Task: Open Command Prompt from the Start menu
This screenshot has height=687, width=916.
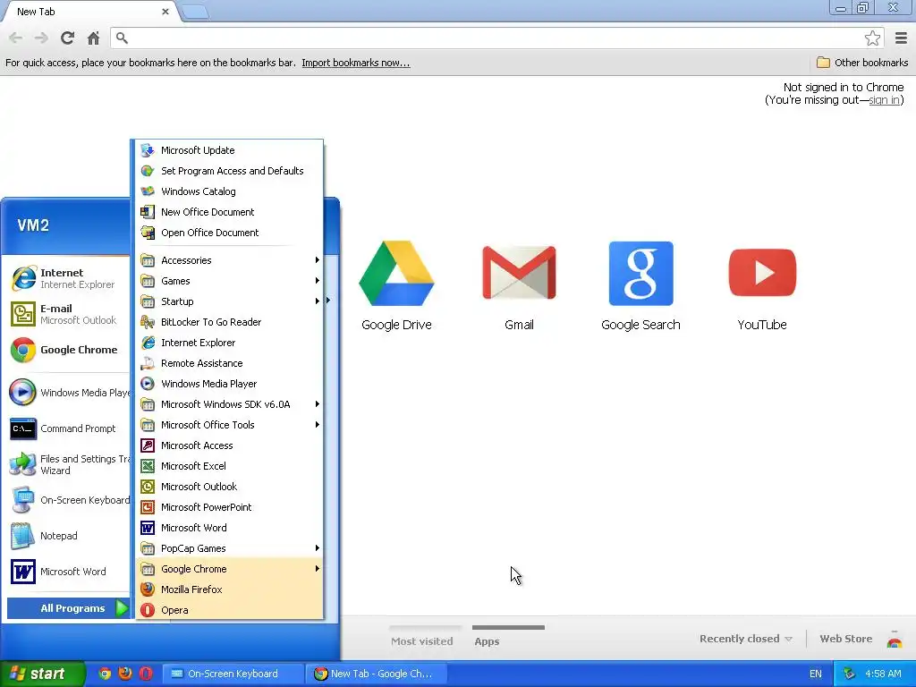Action: [66, 428]
